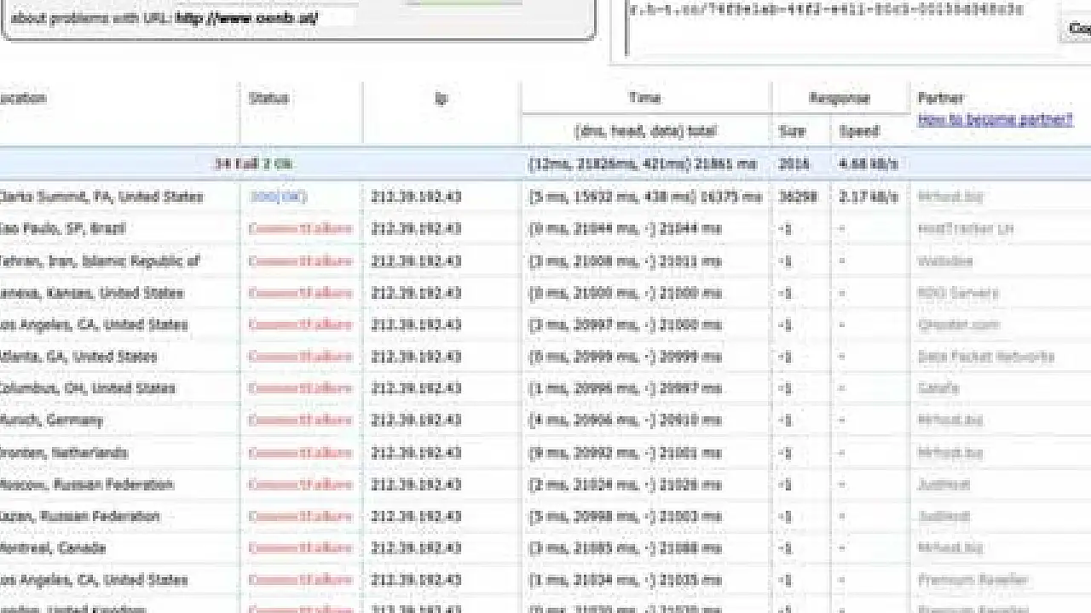Select the www.oenb.at URL text

[247, 17]
